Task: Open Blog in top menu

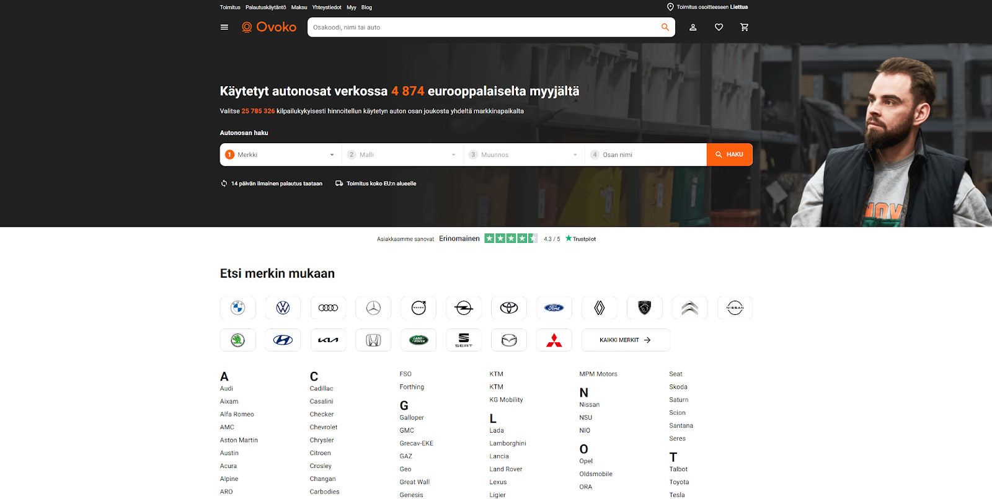Action: pos(366,7)
